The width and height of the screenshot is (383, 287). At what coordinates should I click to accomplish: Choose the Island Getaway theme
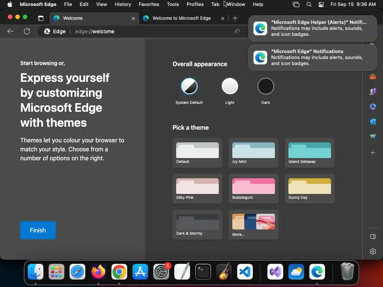coord(309,153)
